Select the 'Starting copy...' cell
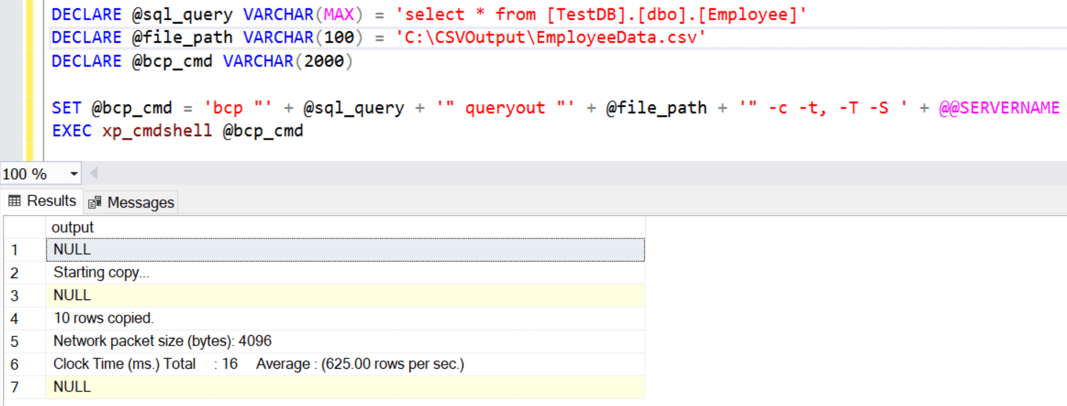1067x406 pixels. click(x=345, y=272)
